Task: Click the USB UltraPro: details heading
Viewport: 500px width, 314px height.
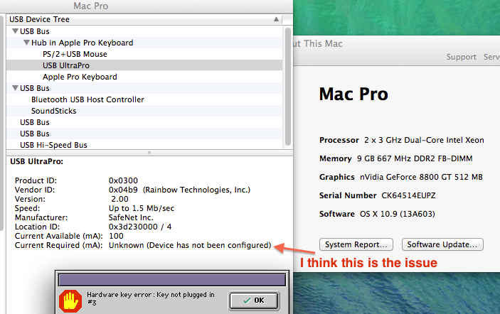Action: point(37,161)
